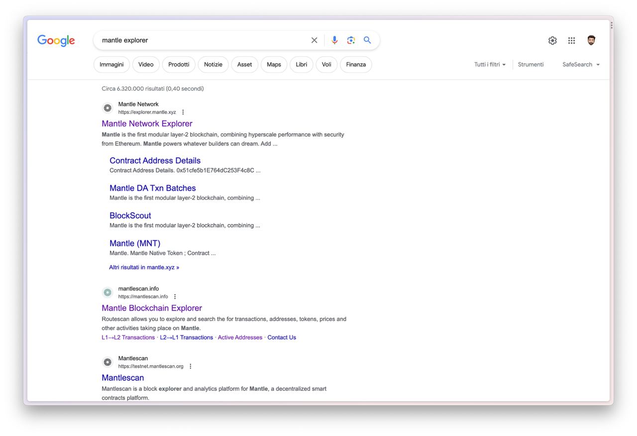Click inside the mantle explorer search field
The height and width of the screenshot is (436, 637).
(x=204, y=40)
